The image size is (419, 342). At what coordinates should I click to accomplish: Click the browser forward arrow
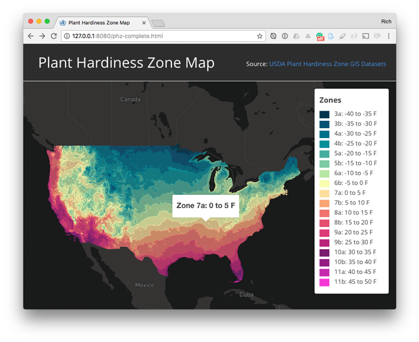pyautogui.click(x=42, y=36)
